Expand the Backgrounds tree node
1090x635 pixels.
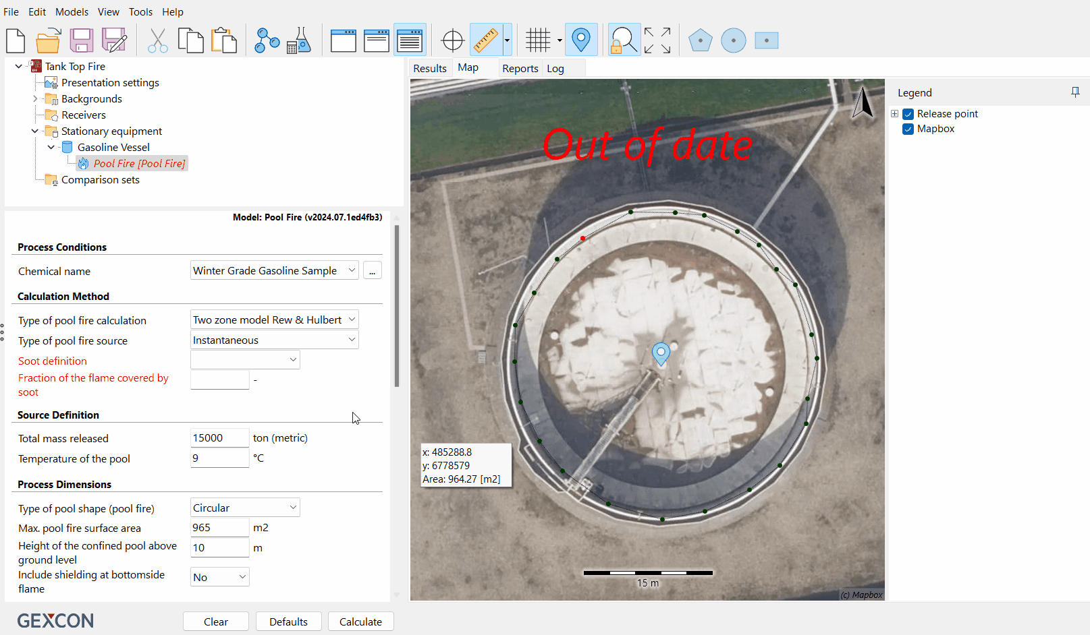35,98
